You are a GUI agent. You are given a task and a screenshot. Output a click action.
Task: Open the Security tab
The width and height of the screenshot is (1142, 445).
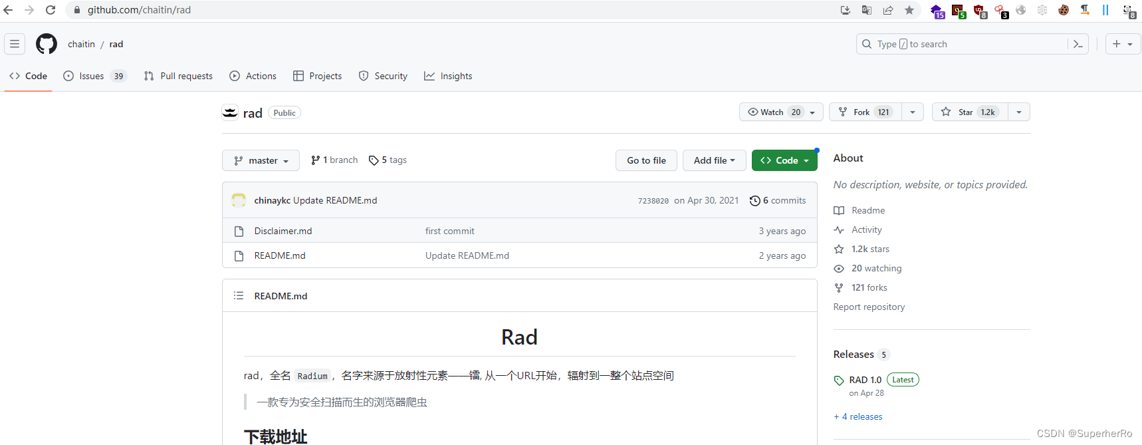click(x=383, y=76)
